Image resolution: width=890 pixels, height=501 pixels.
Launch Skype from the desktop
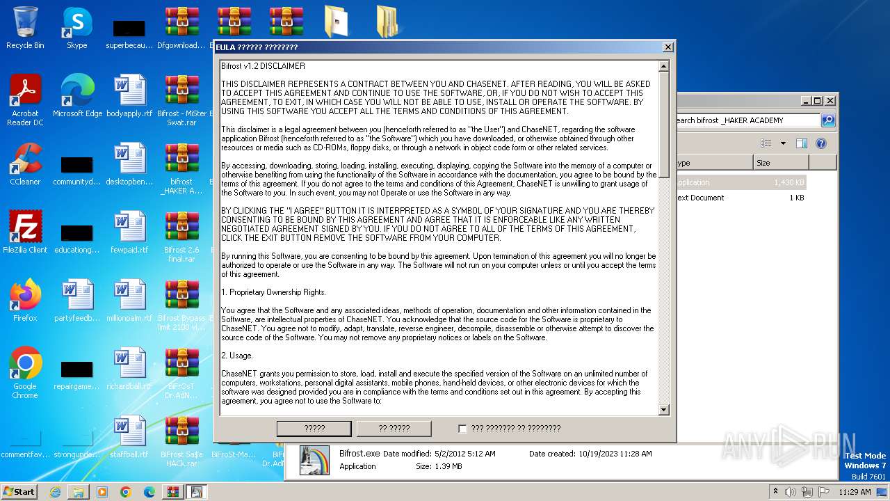click(77, 28)
